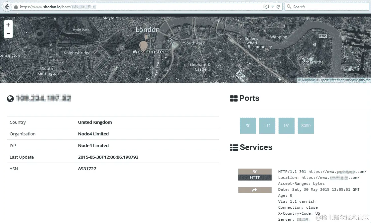Click the 'Via: 1.1 varnish' header line
This screenshot has width=371, height=223.
(297, 201)
